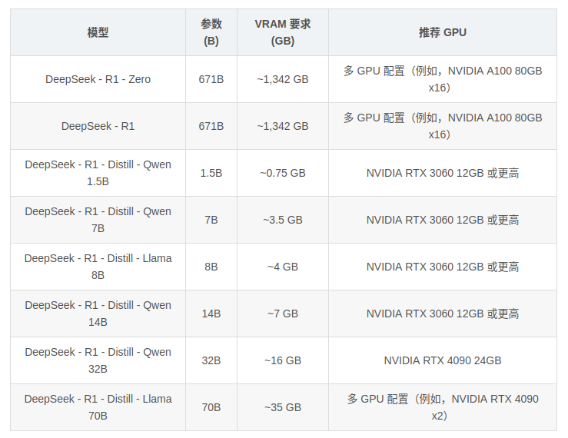
Task: Click the NVIDIA RTX 4090 x2 cell
Action: pos(442,407)
